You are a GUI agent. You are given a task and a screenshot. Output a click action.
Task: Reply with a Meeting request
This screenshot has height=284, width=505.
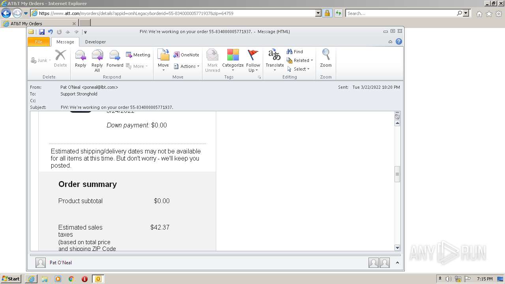click(x=138, y=55)
